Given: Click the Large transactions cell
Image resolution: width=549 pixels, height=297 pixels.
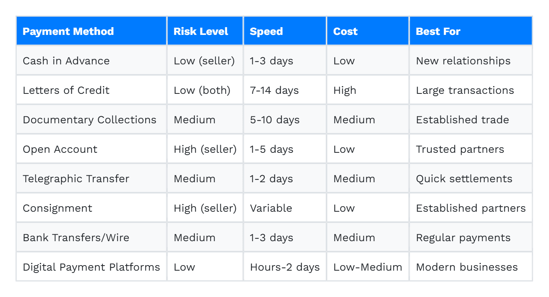Looking at the screenshot, I should (471, 90).
